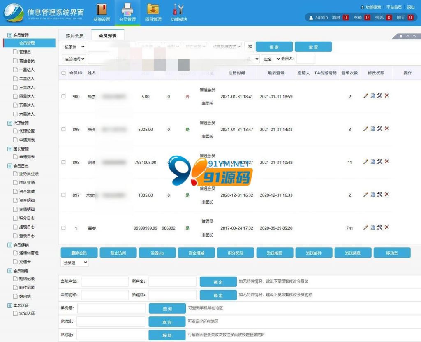Check the checkbox for member 900
421x342 pixels.
tap(63, 96)
